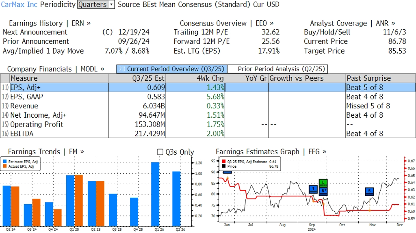
Task: Click Next Announcement date 12/19/24
Action: [134, 32]
